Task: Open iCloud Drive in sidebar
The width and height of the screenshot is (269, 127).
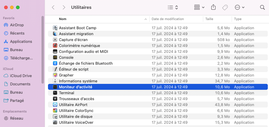Action: 20,76
